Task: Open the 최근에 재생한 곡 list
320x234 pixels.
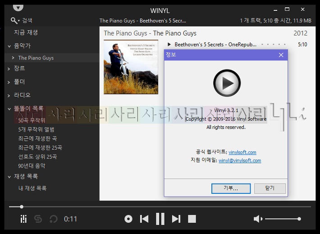Action: tap(37, 138)
